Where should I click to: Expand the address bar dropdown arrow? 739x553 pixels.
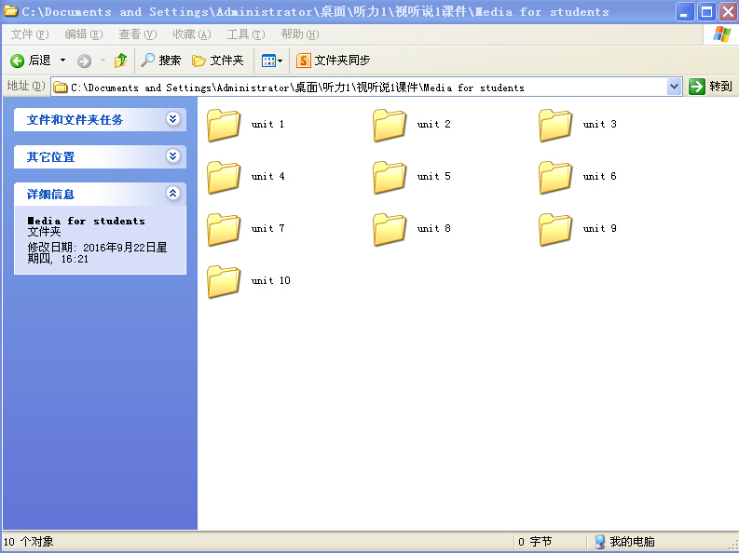675,87
